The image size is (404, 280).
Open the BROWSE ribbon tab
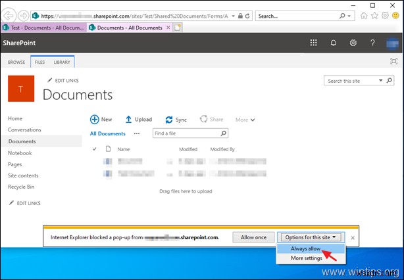(x=16, y=62)
